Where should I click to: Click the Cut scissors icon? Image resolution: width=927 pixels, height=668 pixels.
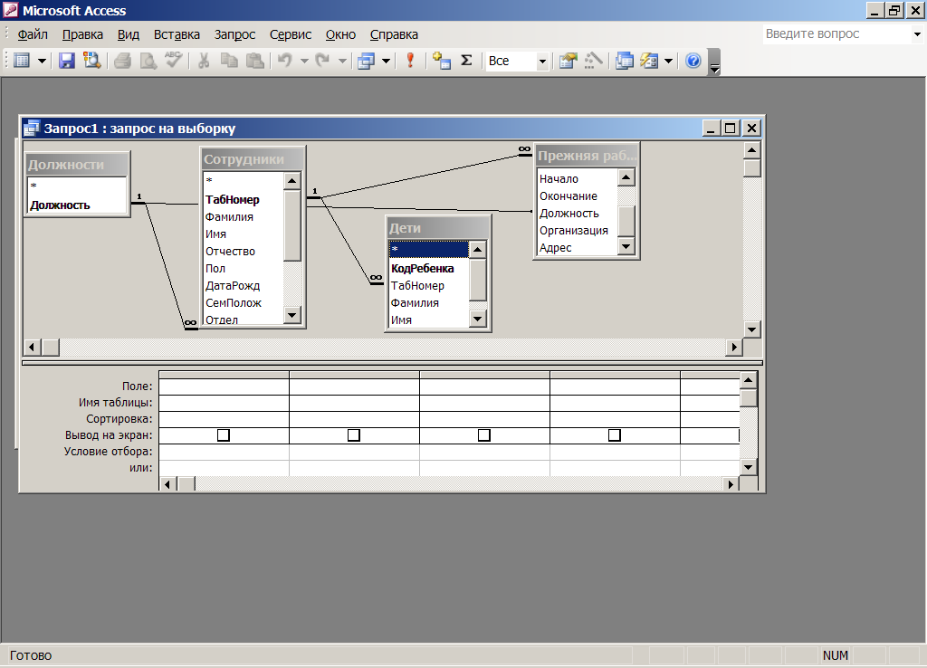point(204,61)
